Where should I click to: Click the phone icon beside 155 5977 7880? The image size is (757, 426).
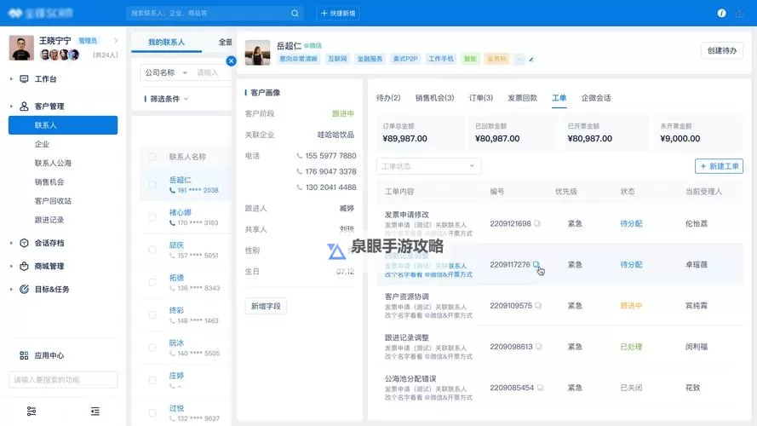tap(300, 156)
